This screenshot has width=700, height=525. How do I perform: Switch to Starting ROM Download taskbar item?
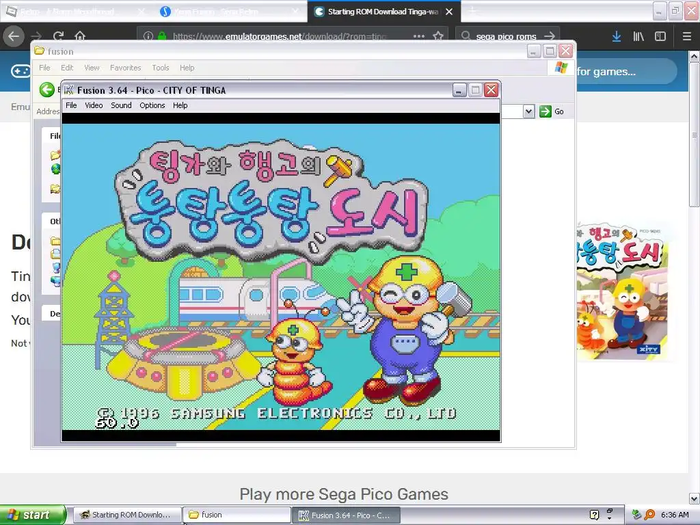pos(127,515)
